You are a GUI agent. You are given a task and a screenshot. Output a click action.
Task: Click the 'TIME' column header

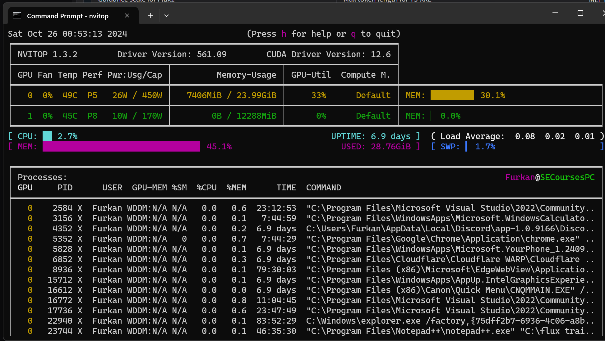(286, 188)
